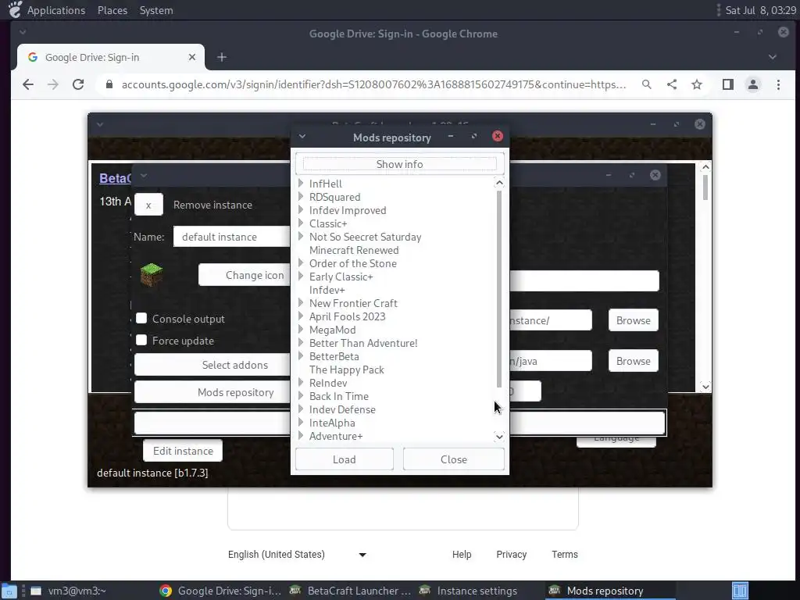Expand the Classic+ mod entry
This screenshot has height=600, width=800.
[301, 223]
